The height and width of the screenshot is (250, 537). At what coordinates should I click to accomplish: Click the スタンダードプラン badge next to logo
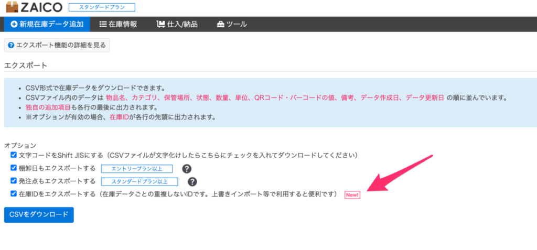[102, 7]
